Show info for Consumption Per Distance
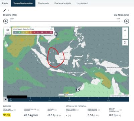The height and width of the screenshot is (121, 134). (x=38, y=110)
